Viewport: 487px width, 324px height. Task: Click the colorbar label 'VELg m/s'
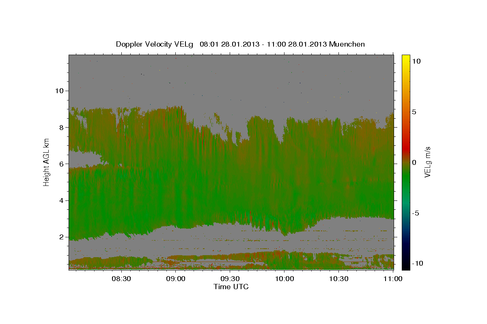pyautogui.click(x=427, y=162)
